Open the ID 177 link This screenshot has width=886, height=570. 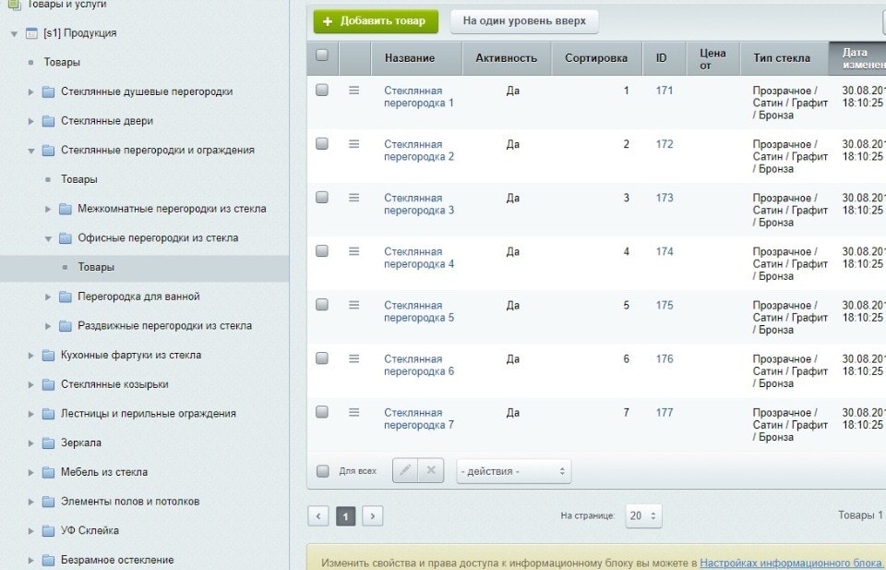664,413
